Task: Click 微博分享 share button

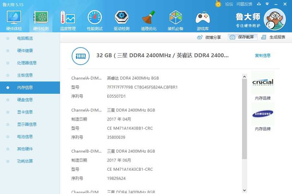Action: pyautogui.click(x=209, y=37)
